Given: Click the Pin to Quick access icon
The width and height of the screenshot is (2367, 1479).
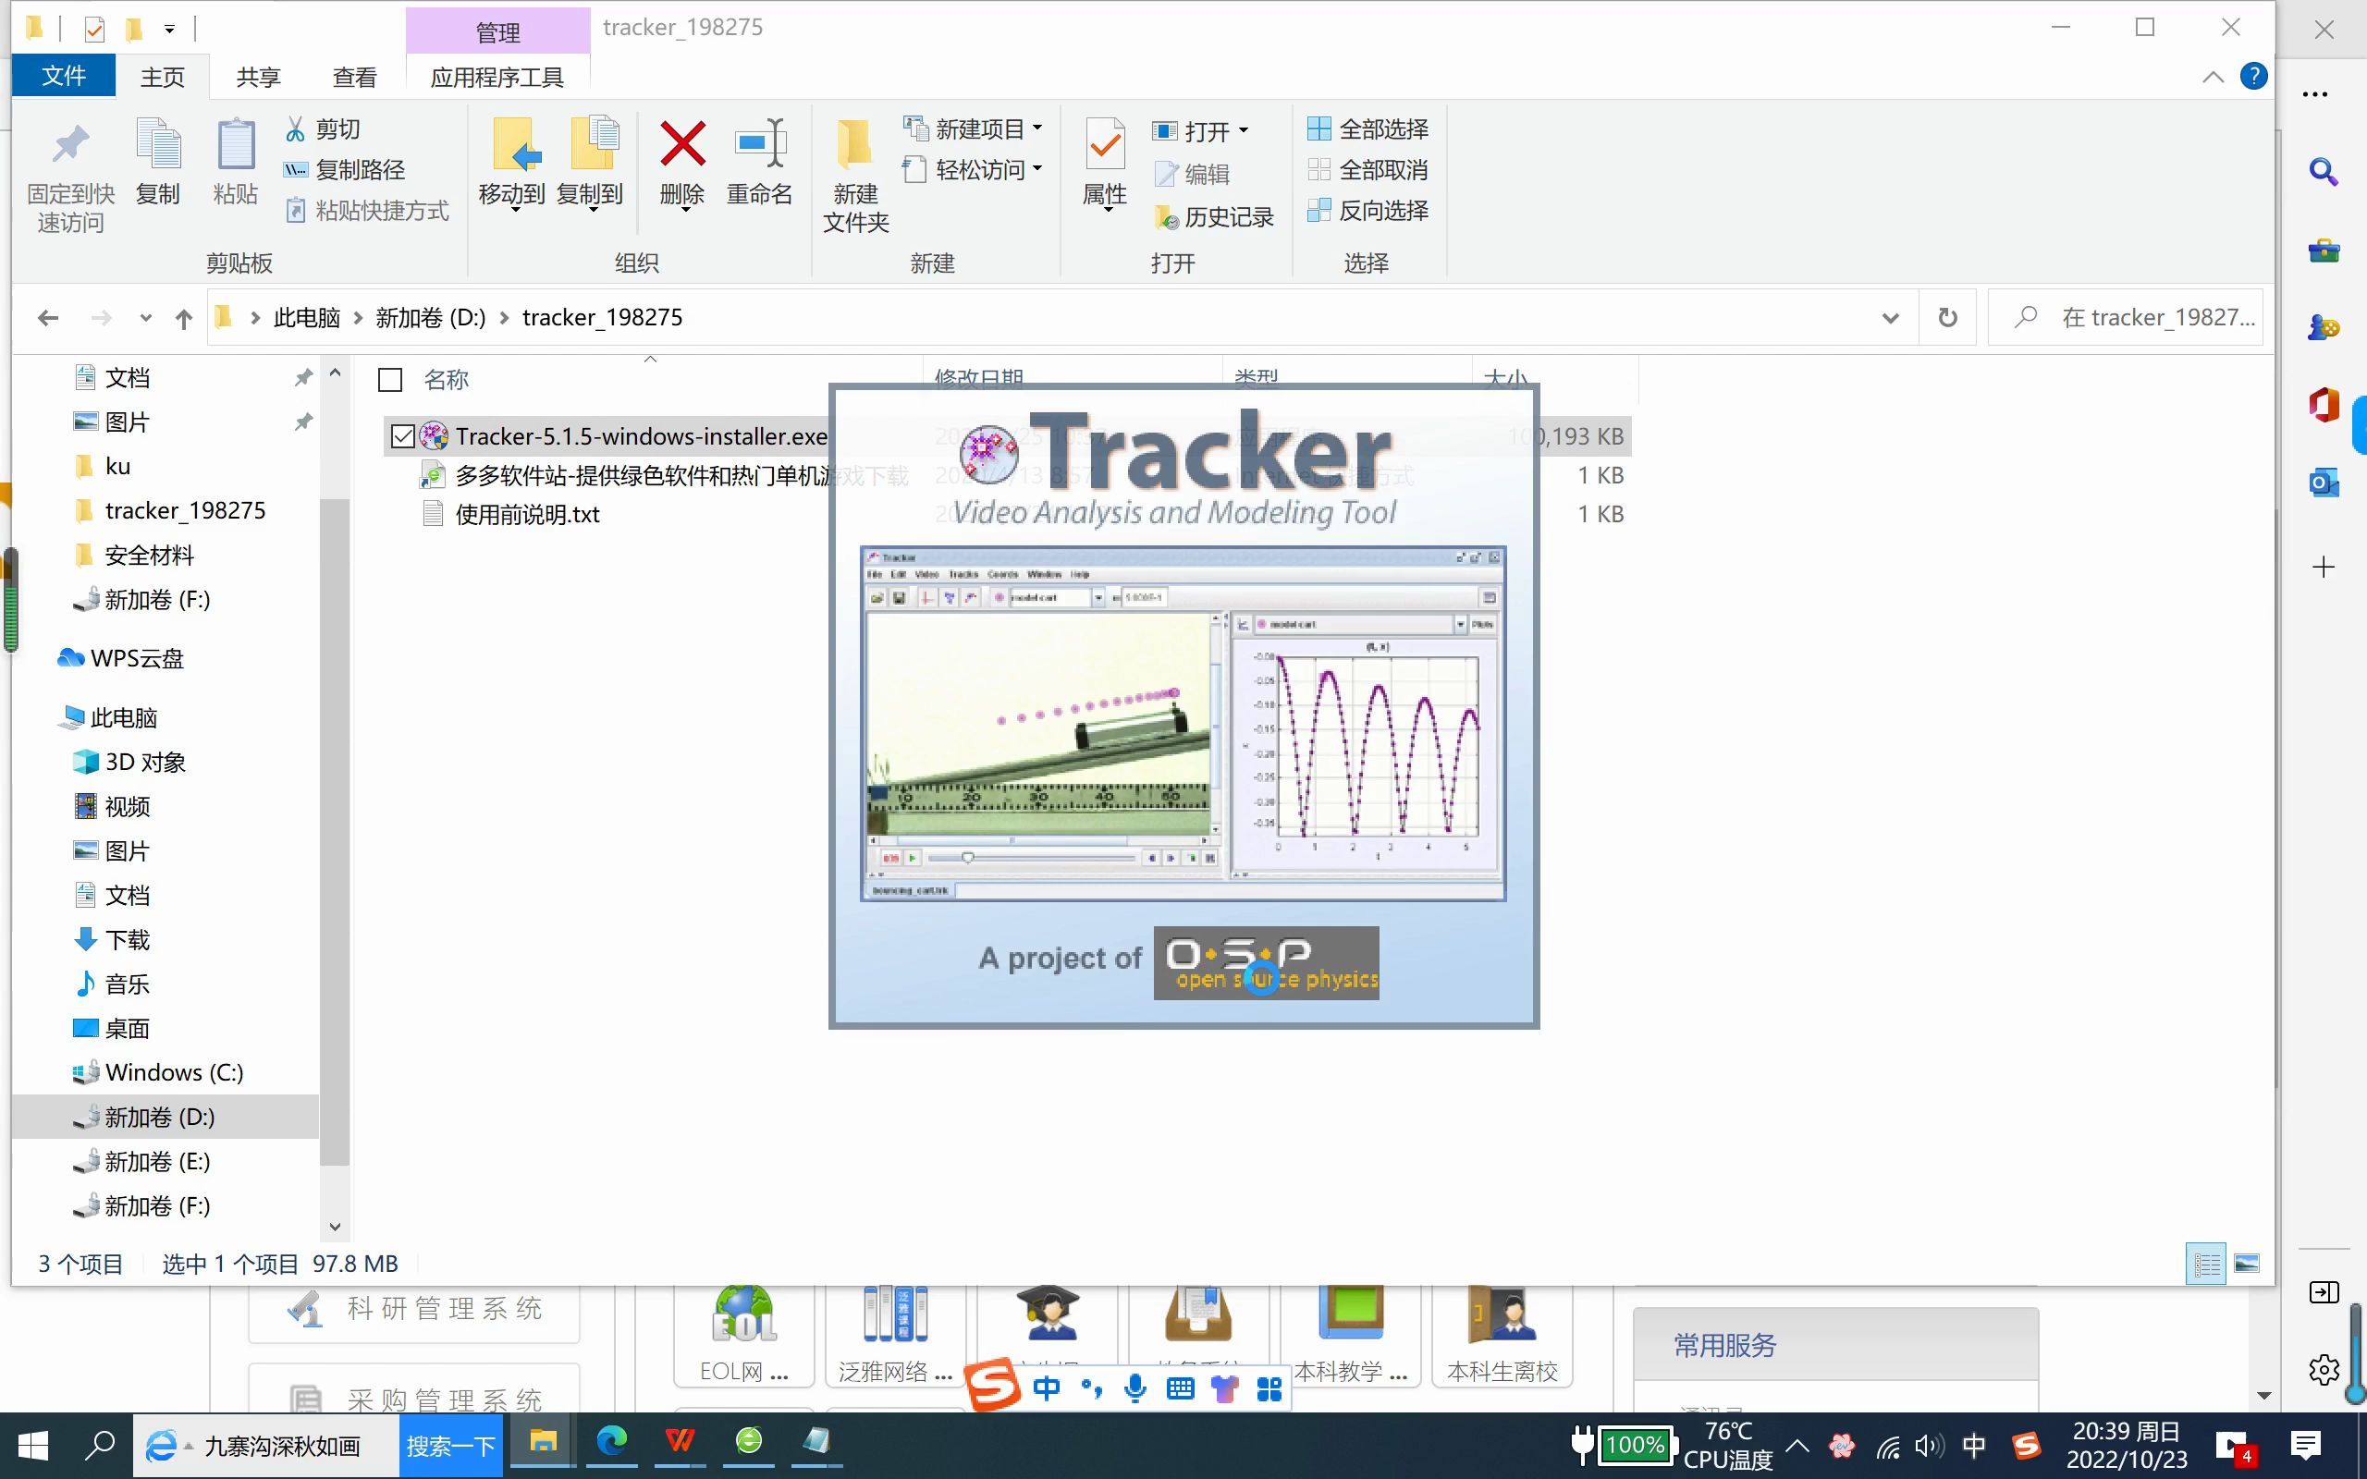Looking at the screenshot, I should (x=70, y=145).
